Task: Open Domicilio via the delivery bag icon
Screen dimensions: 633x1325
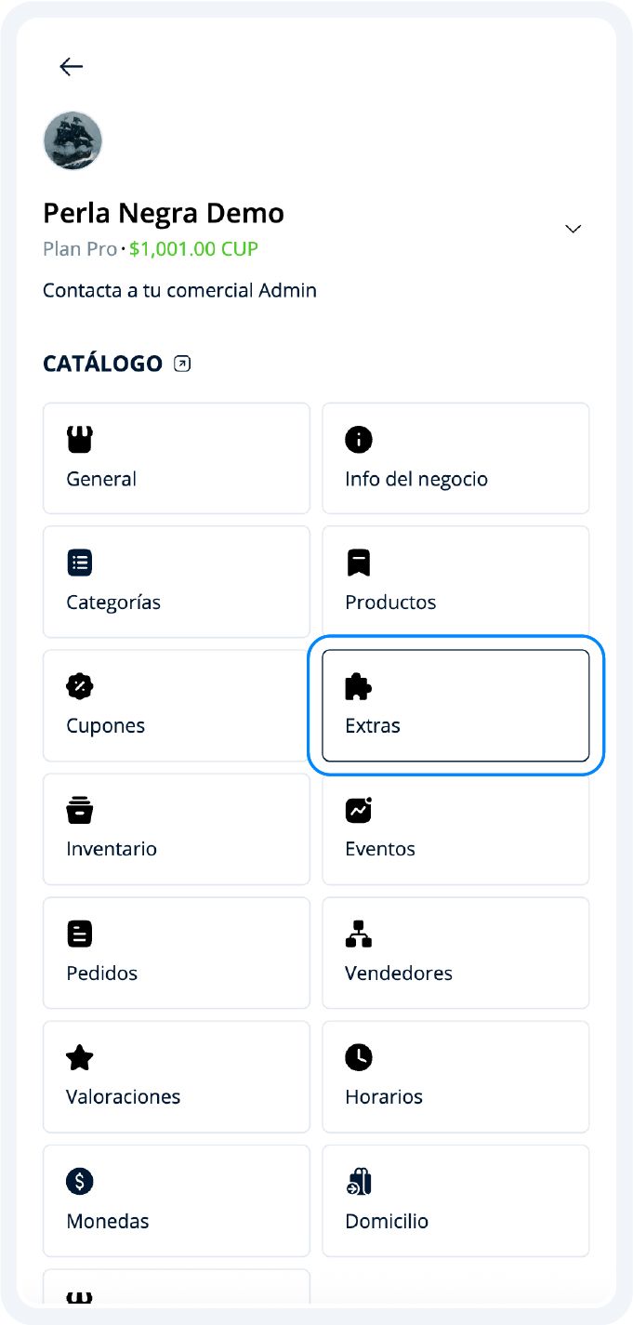Action: pyautogui.click(x=359, y=1181)
